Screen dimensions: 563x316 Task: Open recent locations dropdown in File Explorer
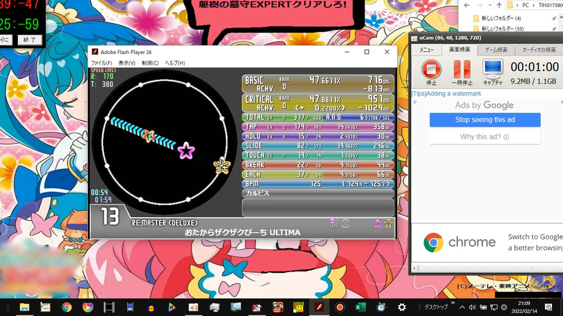coord(490,5)
